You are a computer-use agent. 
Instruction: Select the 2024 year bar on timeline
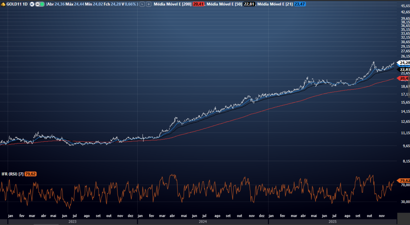(203, 222)
